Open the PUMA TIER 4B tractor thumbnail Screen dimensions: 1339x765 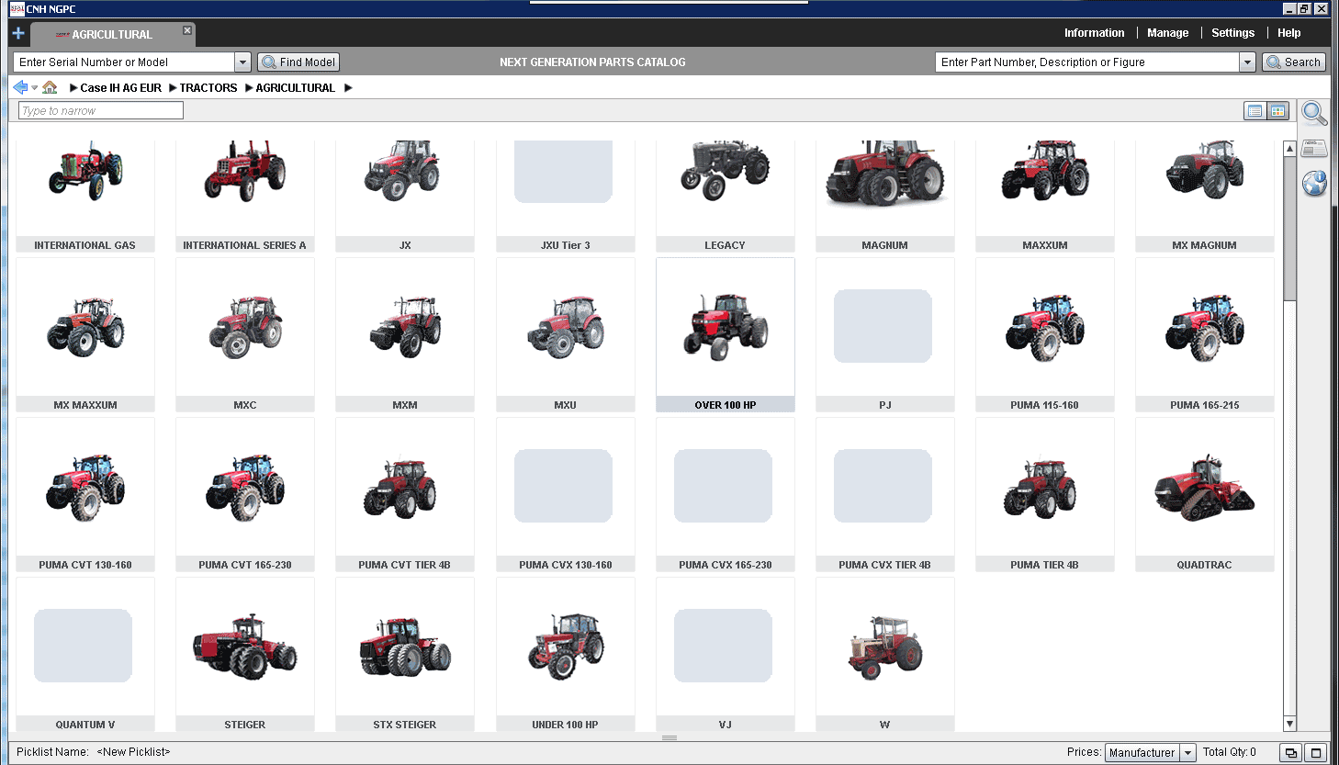click(x=1045, y=495)
